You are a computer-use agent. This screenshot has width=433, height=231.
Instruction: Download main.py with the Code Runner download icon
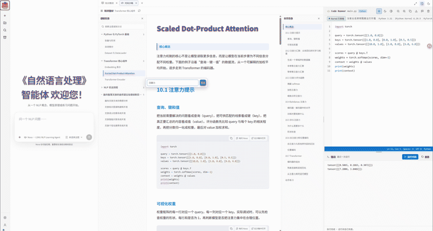point(416,11)
